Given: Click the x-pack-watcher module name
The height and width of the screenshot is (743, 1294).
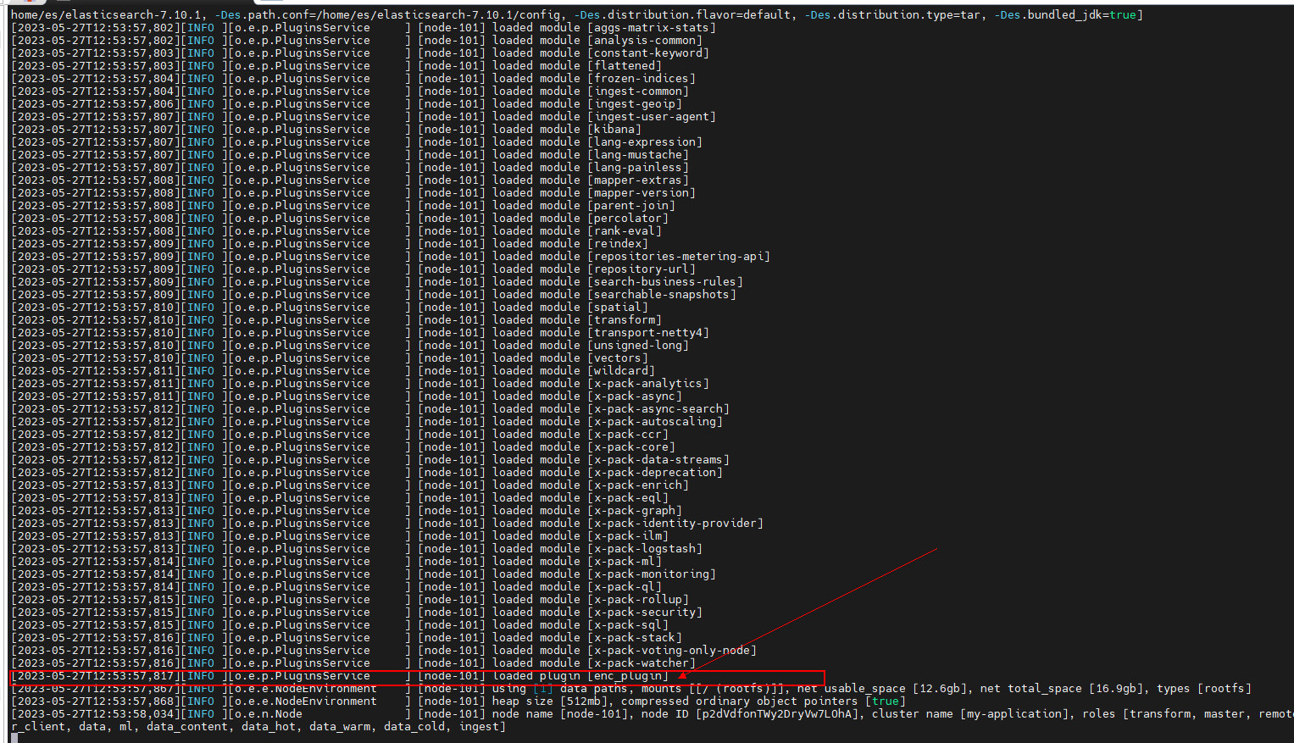Looking at the screenshot, I should point(641,663).
